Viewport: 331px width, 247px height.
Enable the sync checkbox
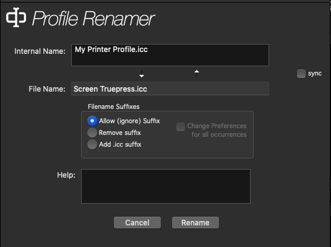pos(301,74)
